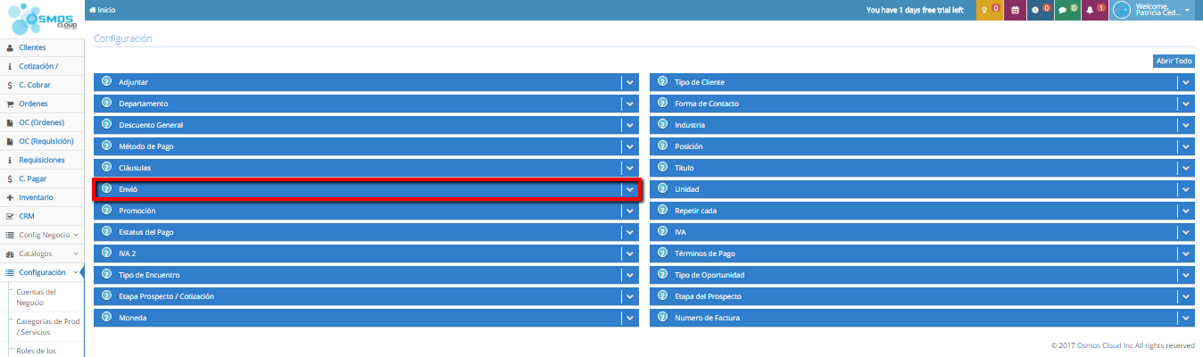Open Ordenes in the sidebar
Screen dimensions: 1203x357
42,104
